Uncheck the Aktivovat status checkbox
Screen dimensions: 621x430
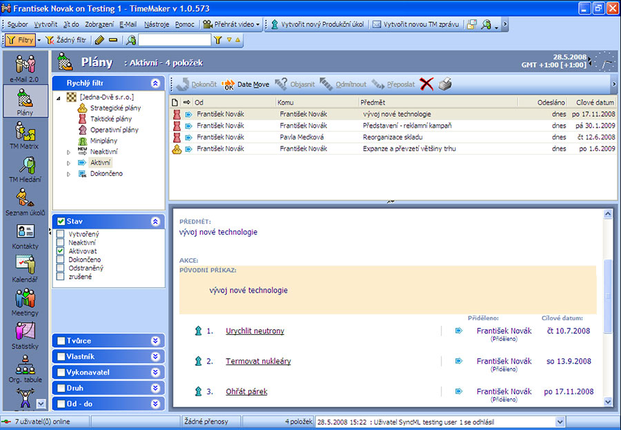tap(61, 251)
